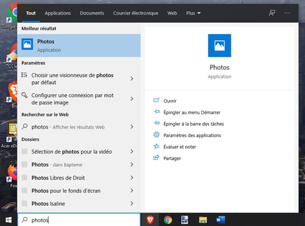Open Photos folder dans Bapteme

79,164
